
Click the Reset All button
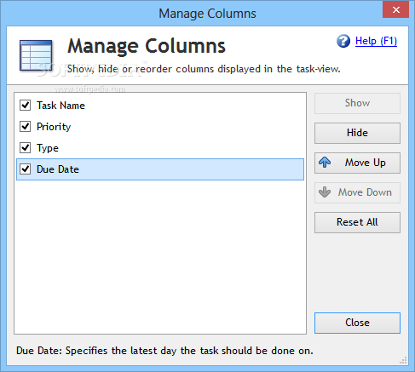357,222
